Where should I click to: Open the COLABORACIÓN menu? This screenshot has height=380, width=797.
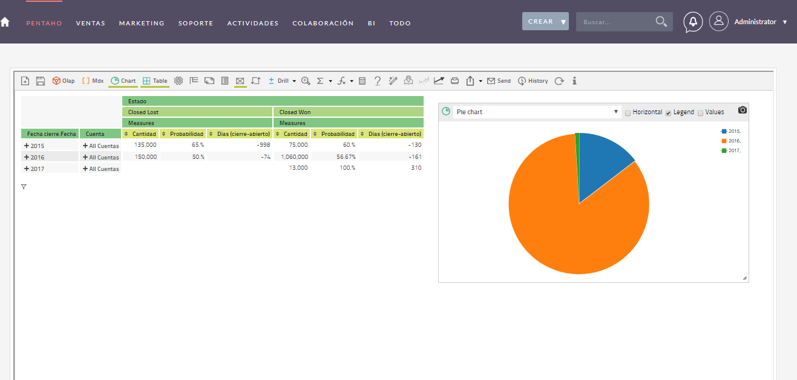click(323, 23)
